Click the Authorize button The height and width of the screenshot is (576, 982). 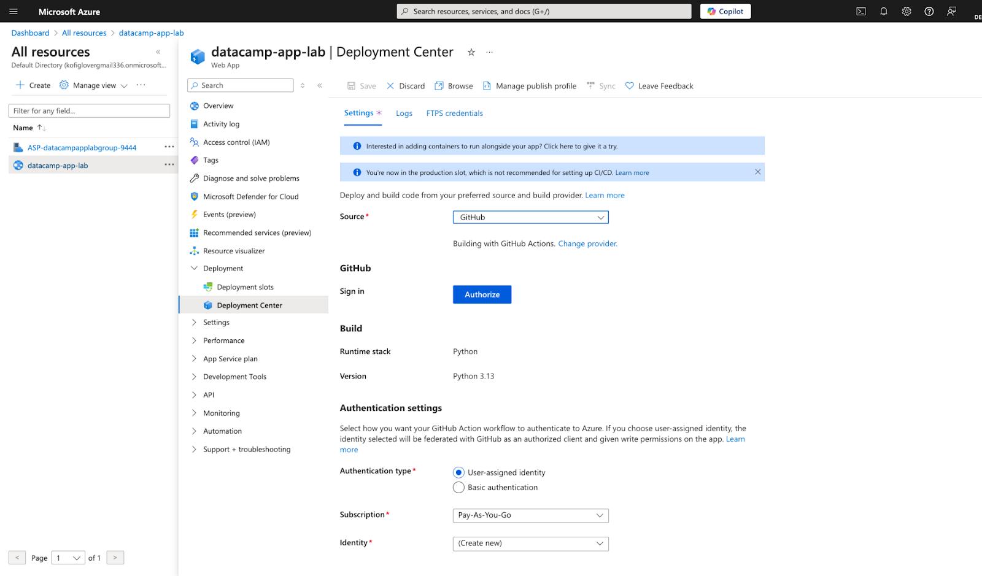(x=482, y=294)
